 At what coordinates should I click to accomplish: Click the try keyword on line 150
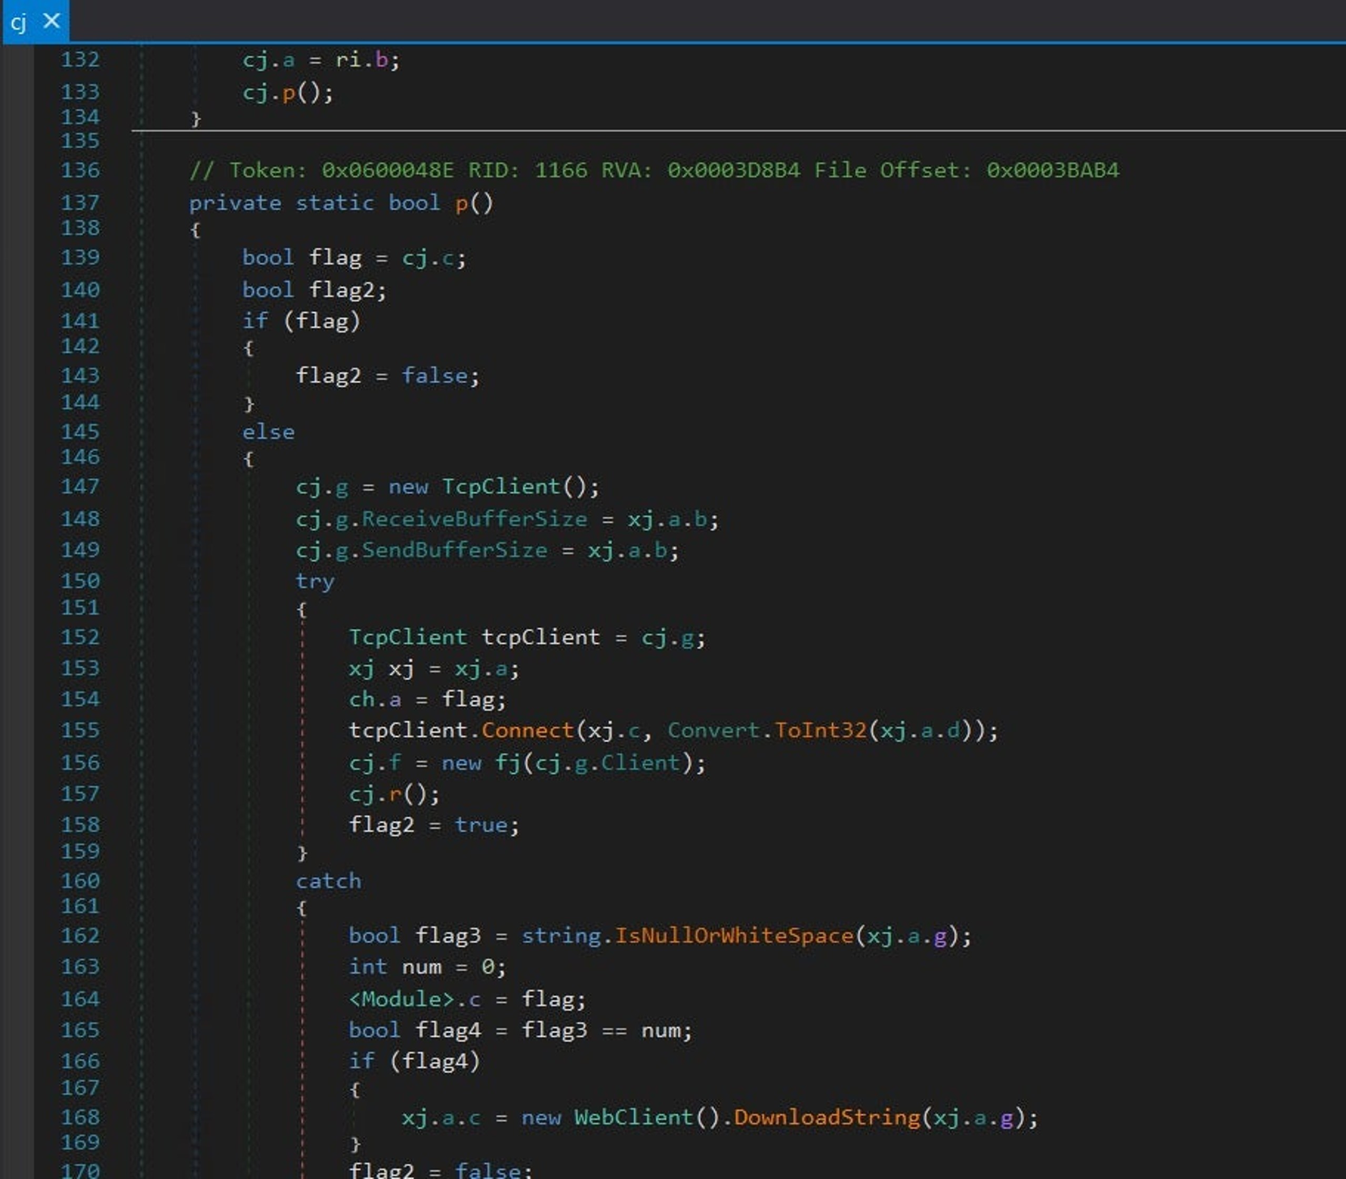314,581
